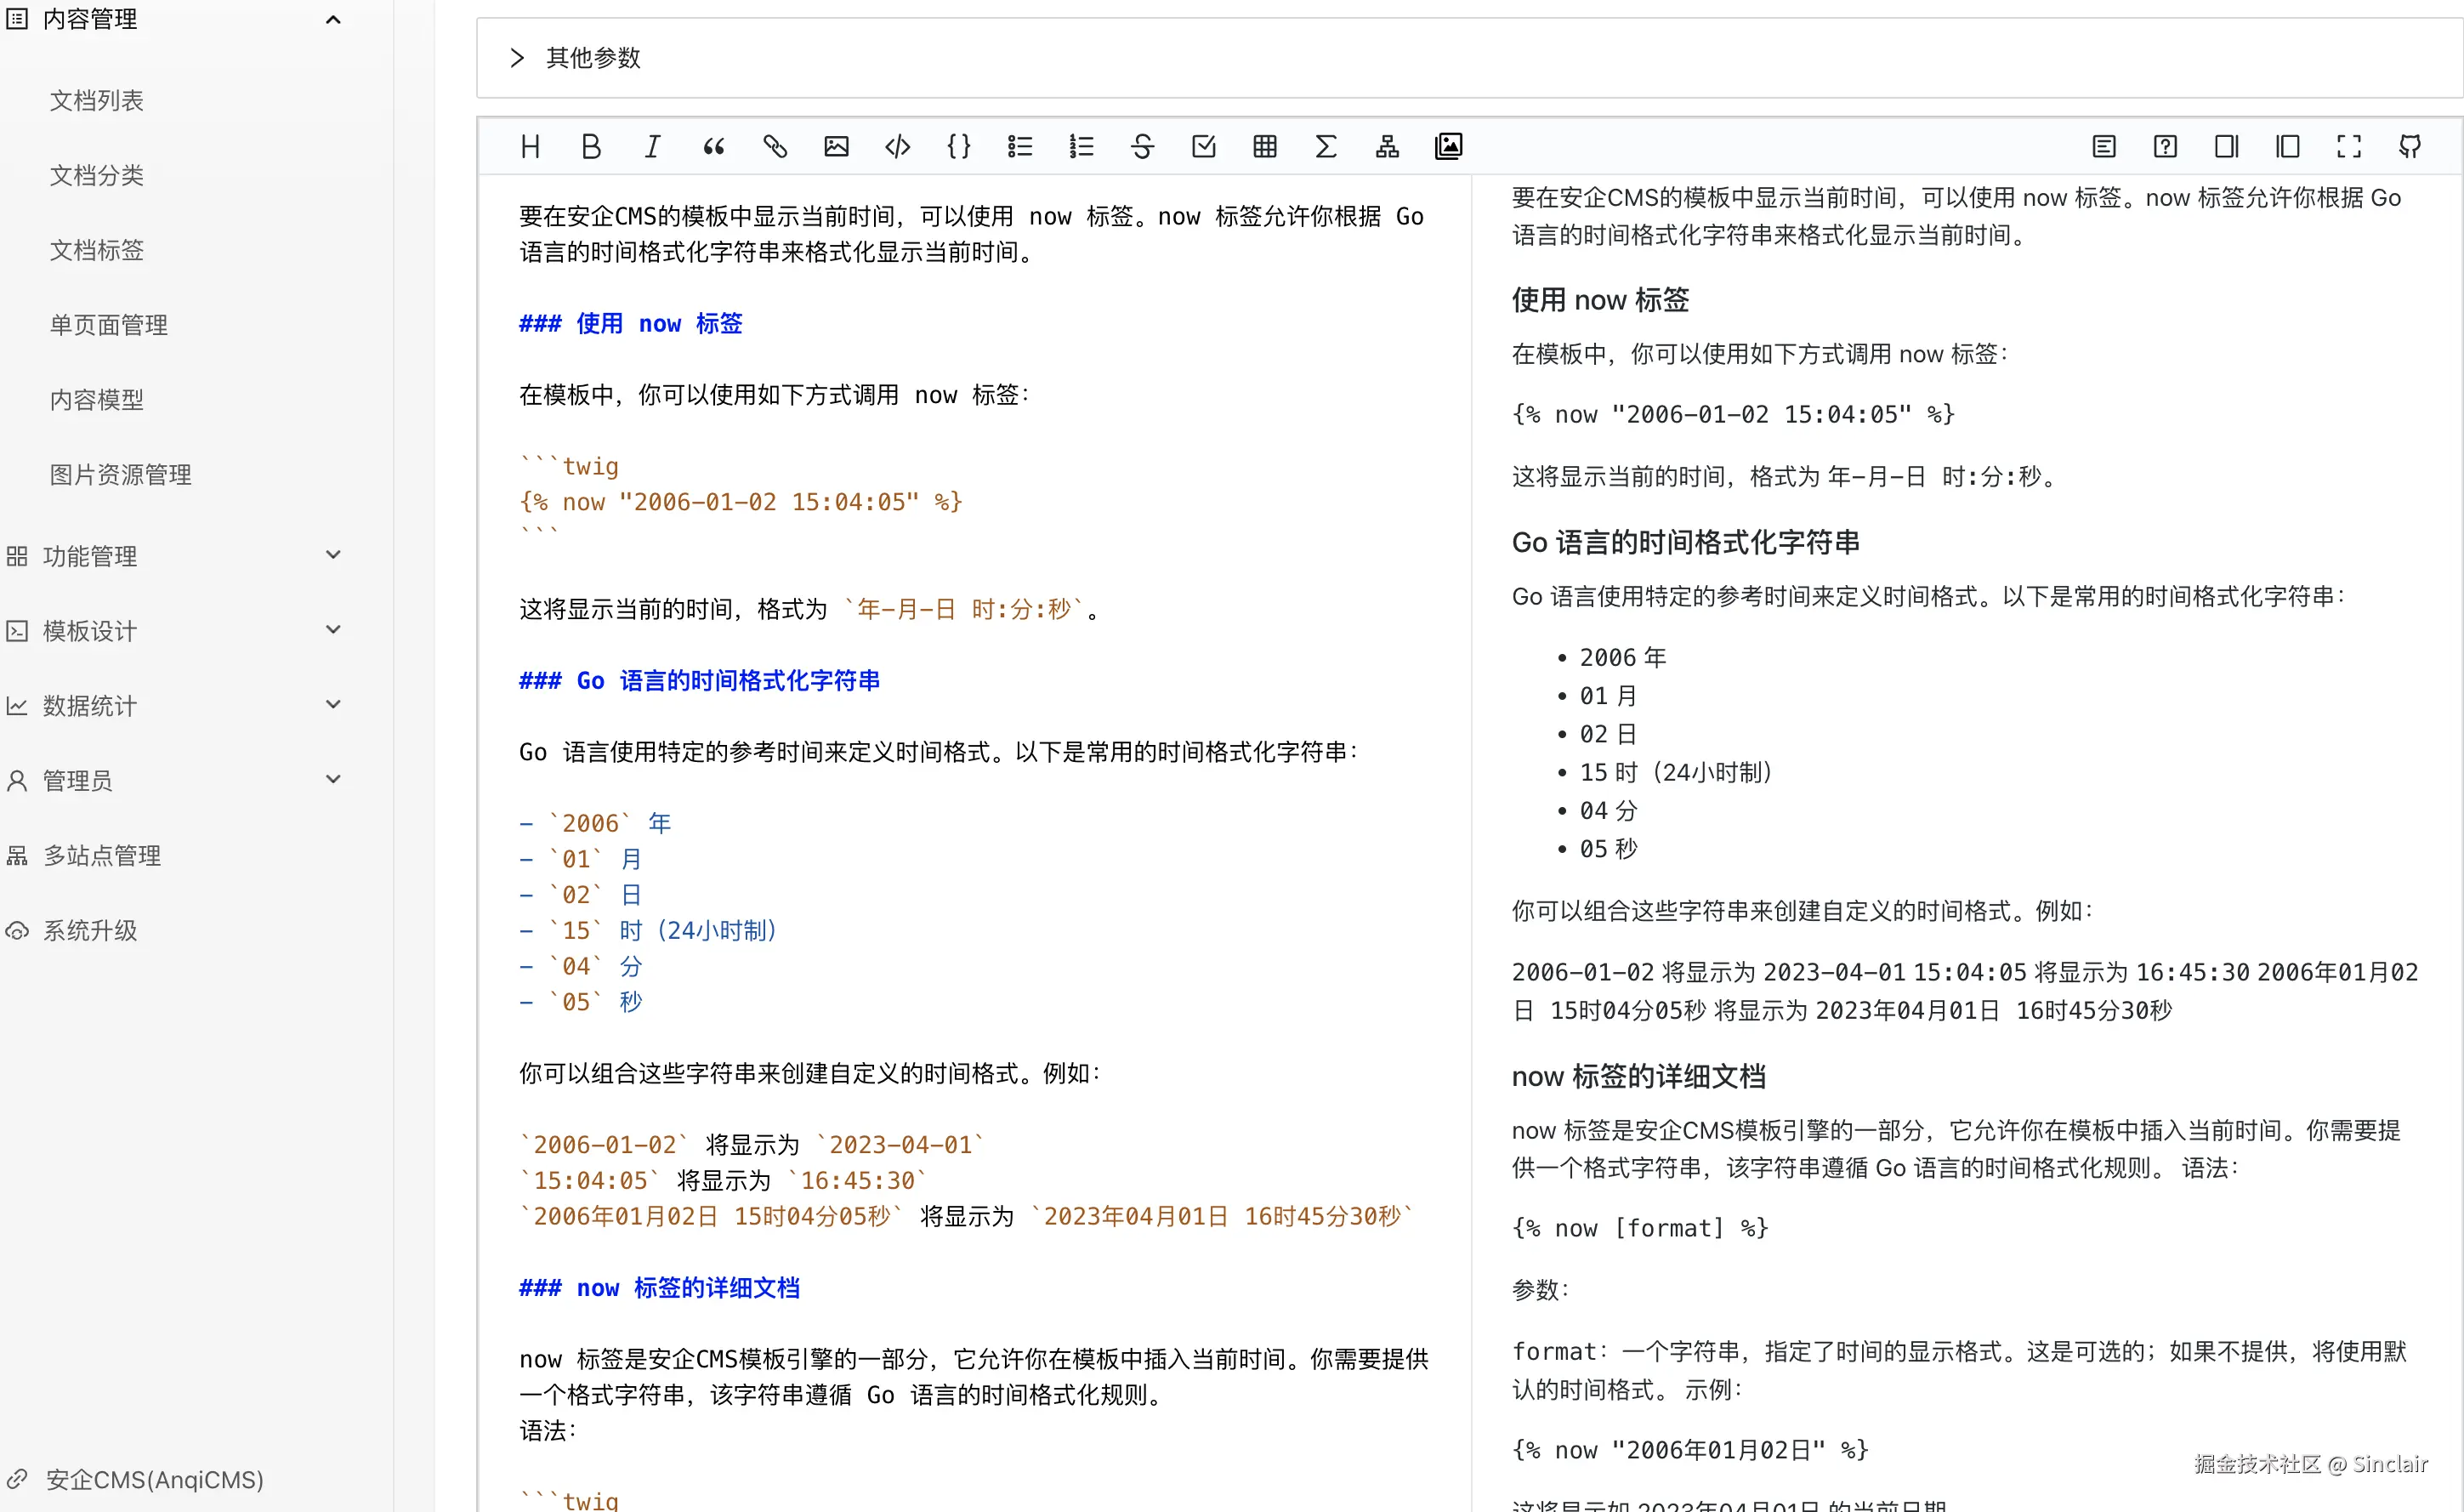This screenshot has height=1512, width=2464.
Task: Insert a task checkbox list item
Action: point(1203,147)
